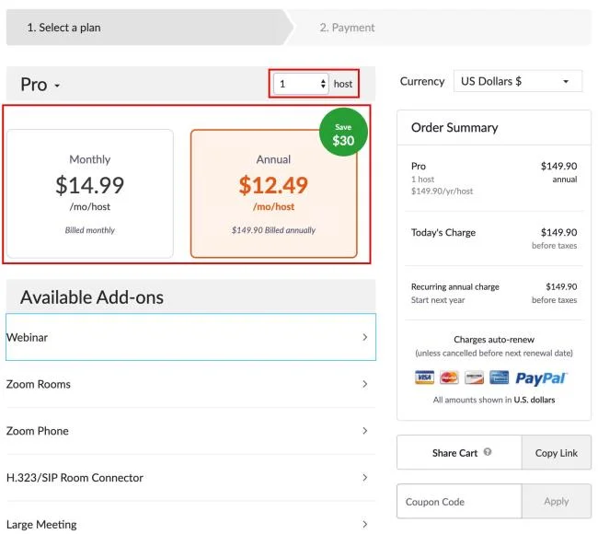Screen dimensions: 598x534
Task: Click the Discover card icon
Action: tap(474, 377)
